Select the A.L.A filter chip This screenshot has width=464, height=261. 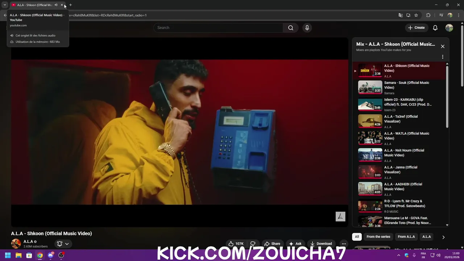coord(427,237)
